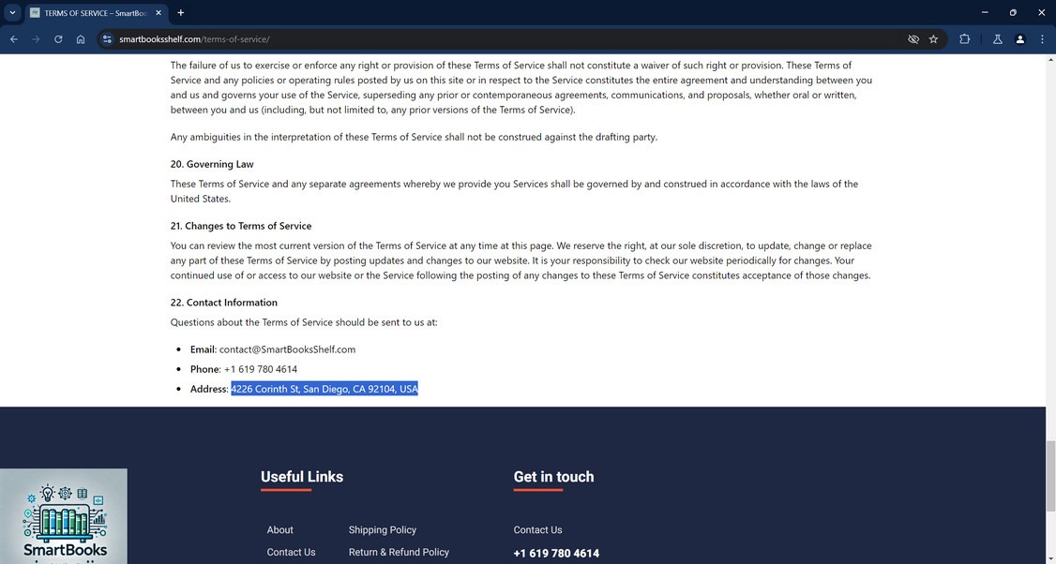Minimize the browser window

tap(985, 12)
